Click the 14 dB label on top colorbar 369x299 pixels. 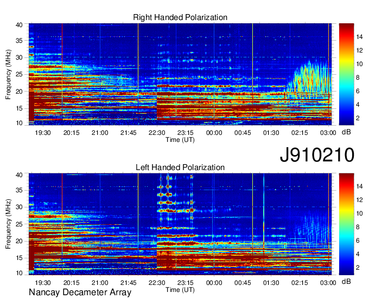(x=359, y=37)
